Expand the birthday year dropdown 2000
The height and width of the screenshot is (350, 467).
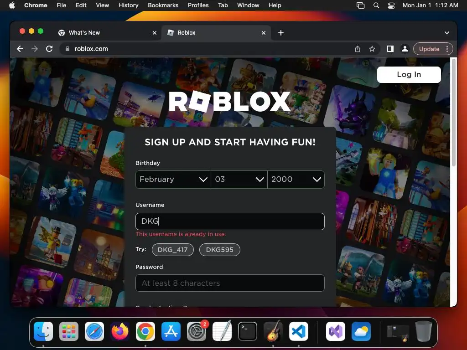[x=296, y=180]
